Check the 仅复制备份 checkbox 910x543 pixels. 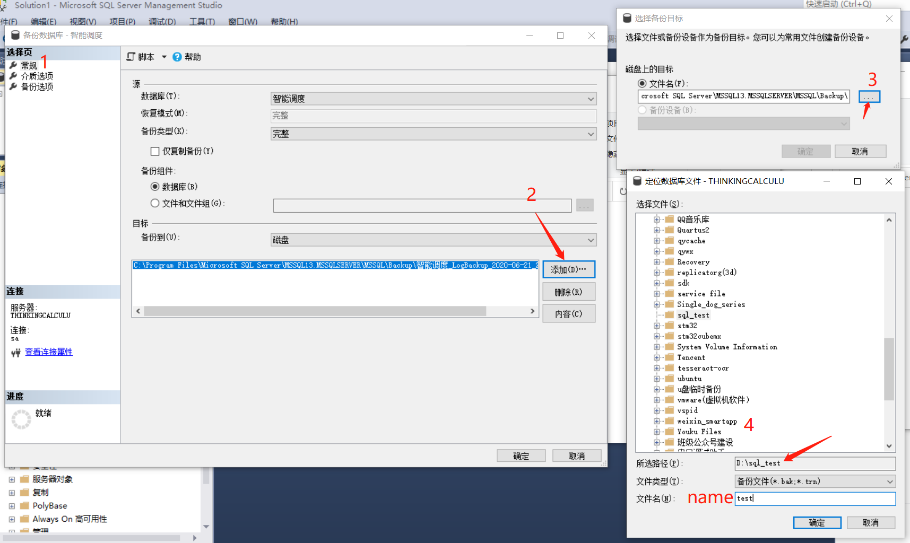(x=155, y=151)
